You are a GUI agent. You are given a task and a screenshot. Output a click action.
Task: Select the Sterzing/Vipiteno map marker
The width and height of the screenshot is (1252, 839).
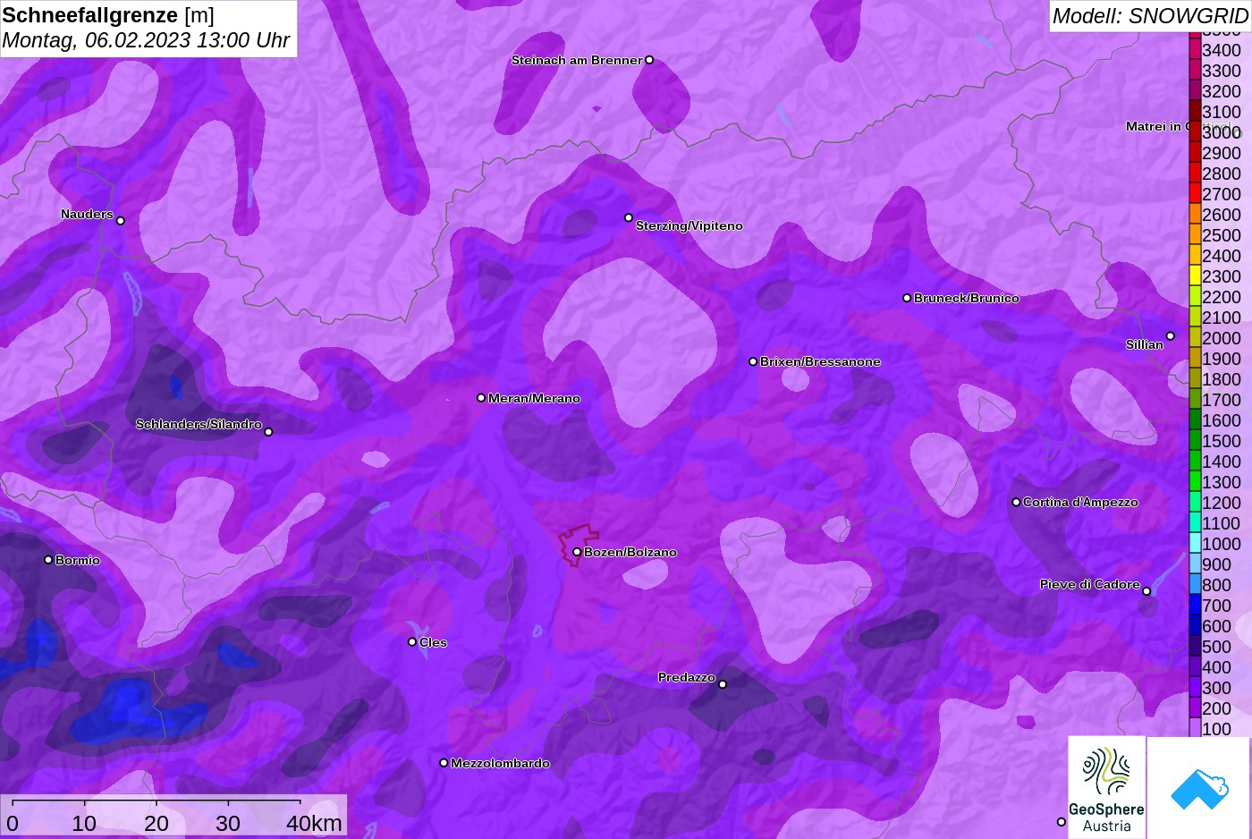coord(629,217)
